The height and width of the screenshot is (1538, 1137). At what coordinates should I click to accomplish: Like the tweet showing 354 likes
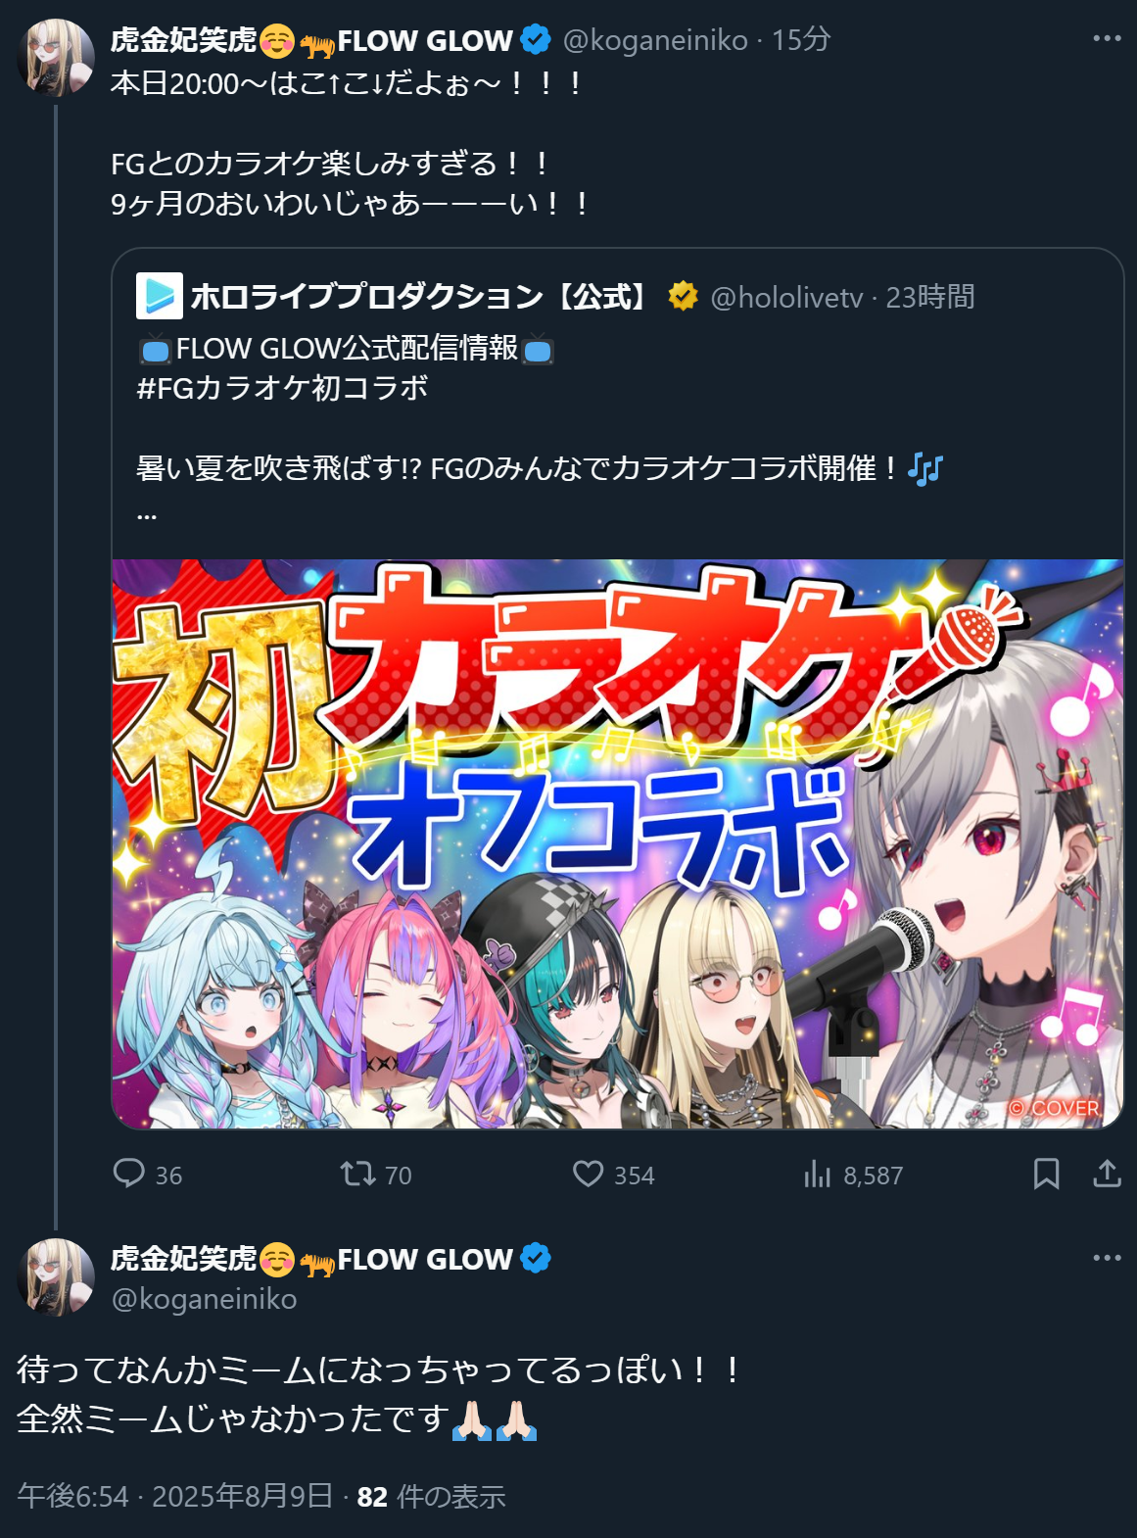coord(588,1174)
